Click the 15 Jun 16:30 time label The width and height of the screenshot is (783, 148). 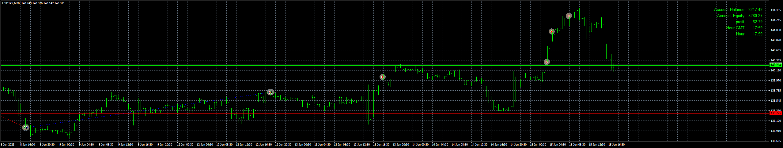[616, 145]
